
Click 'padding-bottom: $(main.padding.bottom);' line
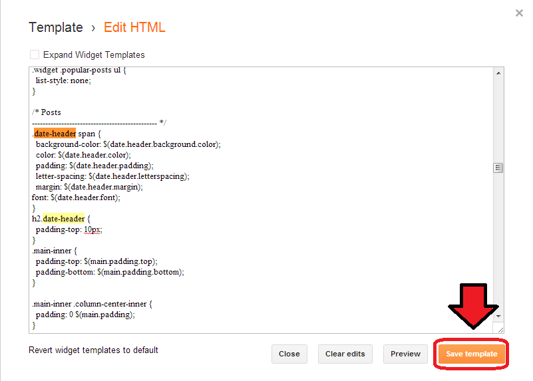110,272
